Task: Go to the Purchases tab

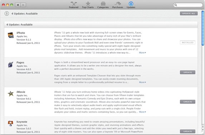Action: (118, 5)
